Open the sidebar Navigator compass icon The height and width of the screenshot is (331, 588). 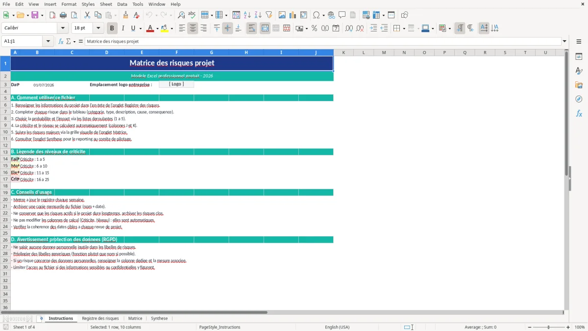(579, 99)
